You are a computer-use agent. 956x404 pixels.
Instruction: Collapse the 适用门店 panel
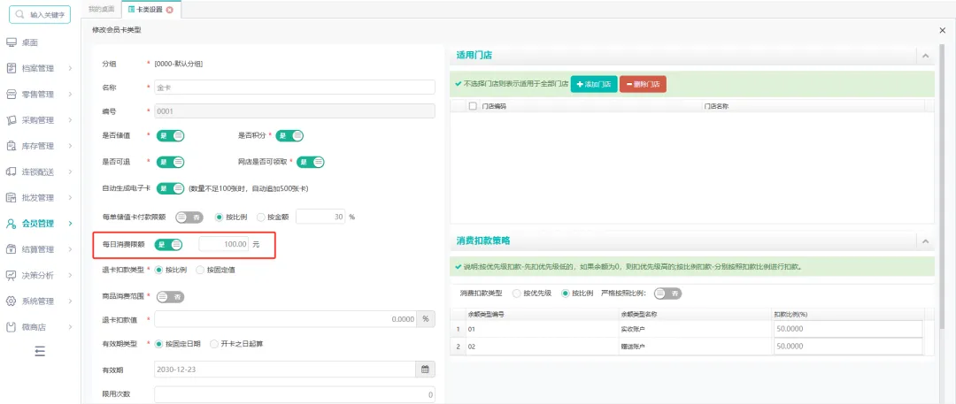point(925,56)
